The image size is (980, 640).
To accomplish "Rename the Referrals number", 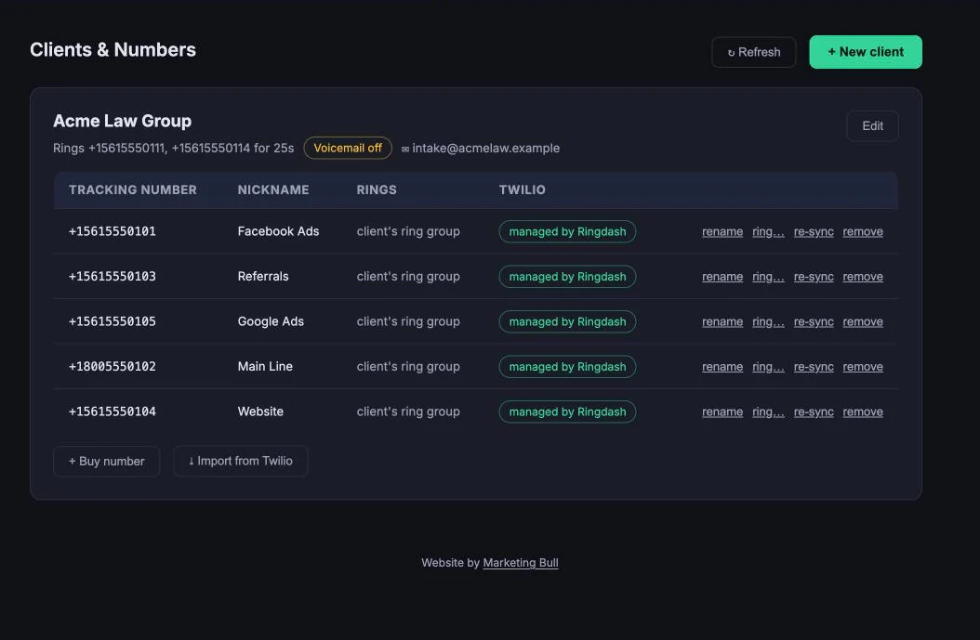I will pyautogui.click(x=722, y=277).
